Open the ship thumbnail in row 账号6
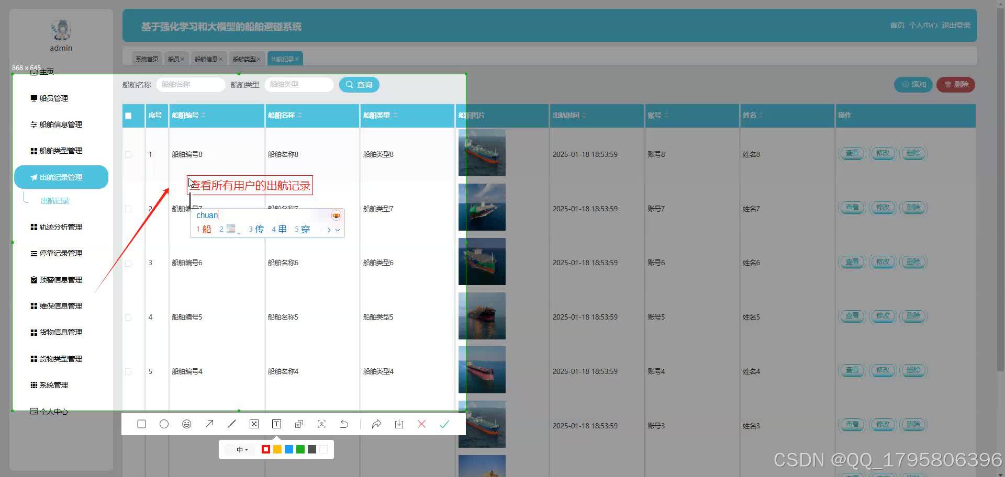This screenshot has height=477, width=1005. coord(482,262)
